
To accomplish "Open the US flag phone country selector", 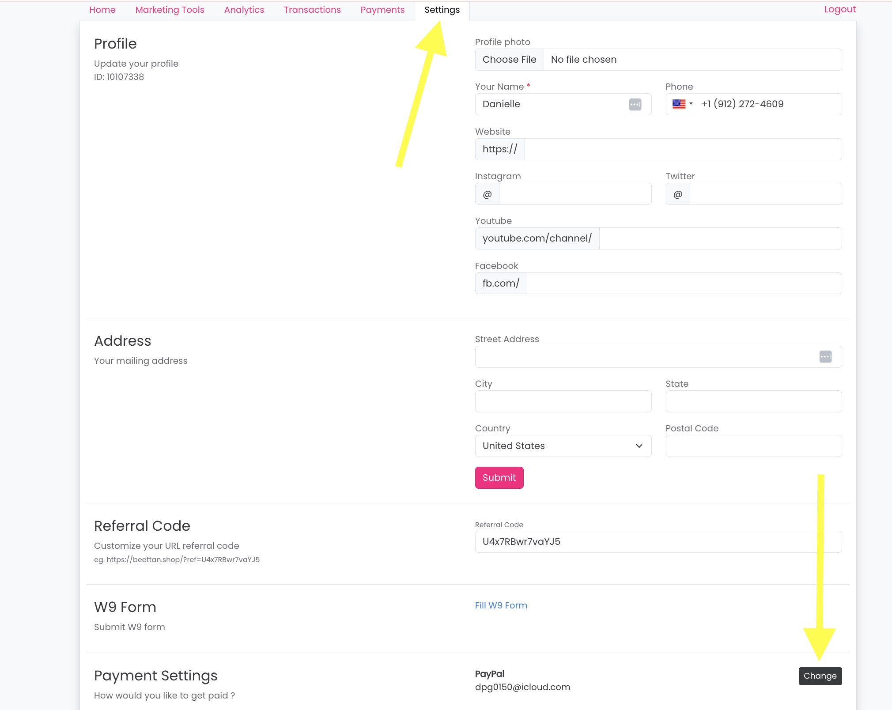I will (x=682, y=104).
